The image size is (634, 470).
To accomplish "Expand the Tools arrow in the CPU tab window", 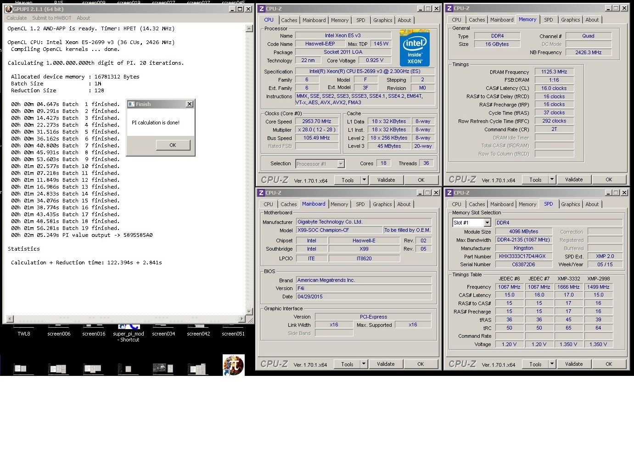I will (x=364, y=180).
